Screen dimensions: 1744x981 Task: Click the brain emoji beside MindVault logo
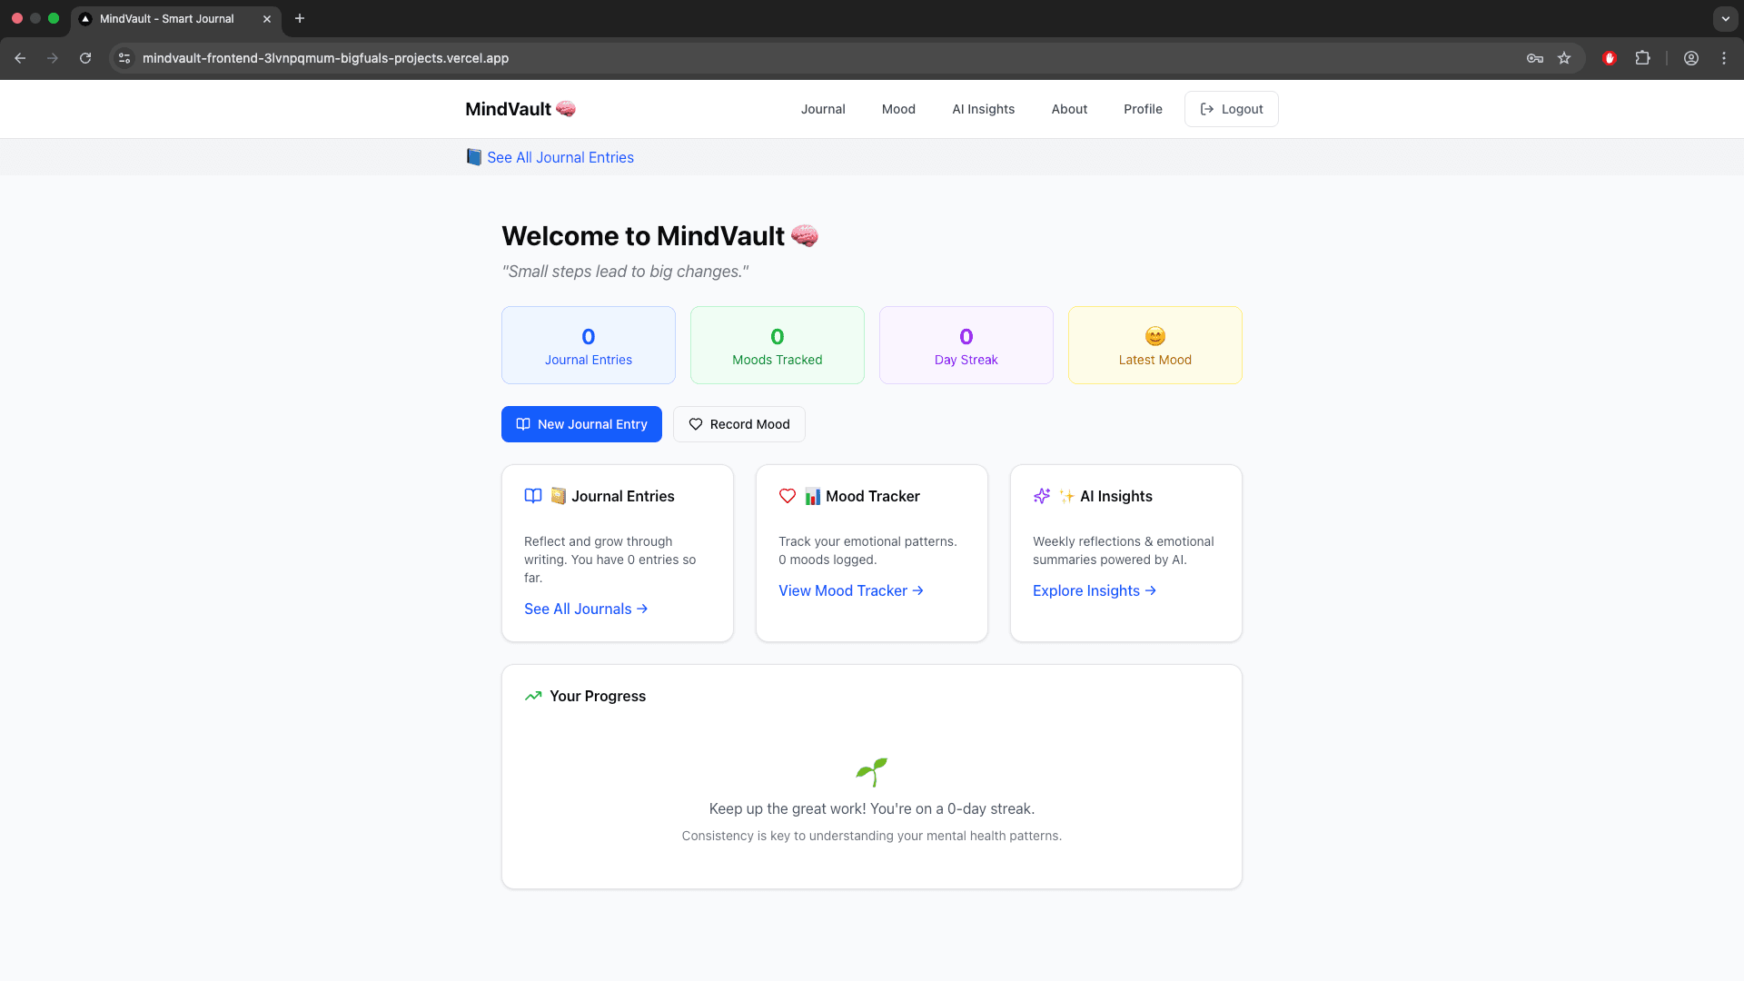[566, 109]
